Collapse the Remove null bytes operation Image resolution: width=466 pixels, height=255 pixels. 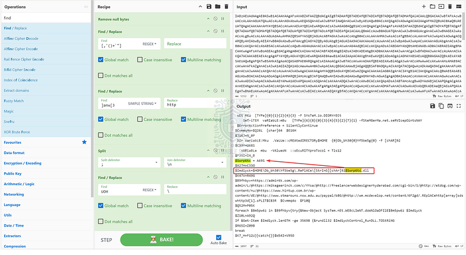click(x=208, y=19)
